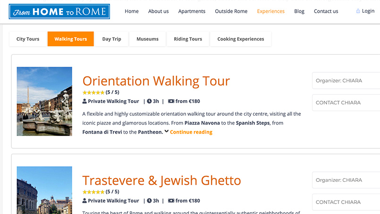
Task: Open the Experiences menu item
Action: (x=270, y=11)
